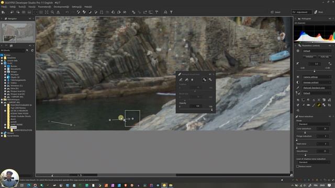The width and height of the screenshot is (335, 188).
Task: Click the zoom magnifier toolbar icon
Action: (x=52, y=12)
